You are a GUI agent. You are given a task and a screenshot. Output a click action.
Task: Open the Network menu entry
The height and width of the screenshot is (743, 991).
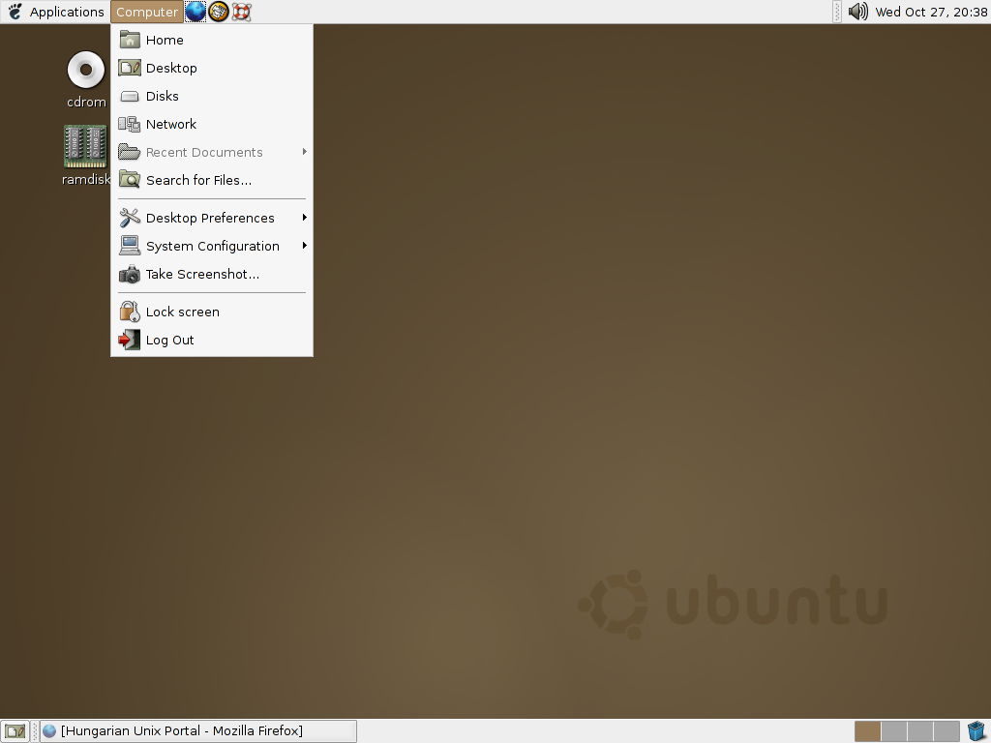point(212,124)
